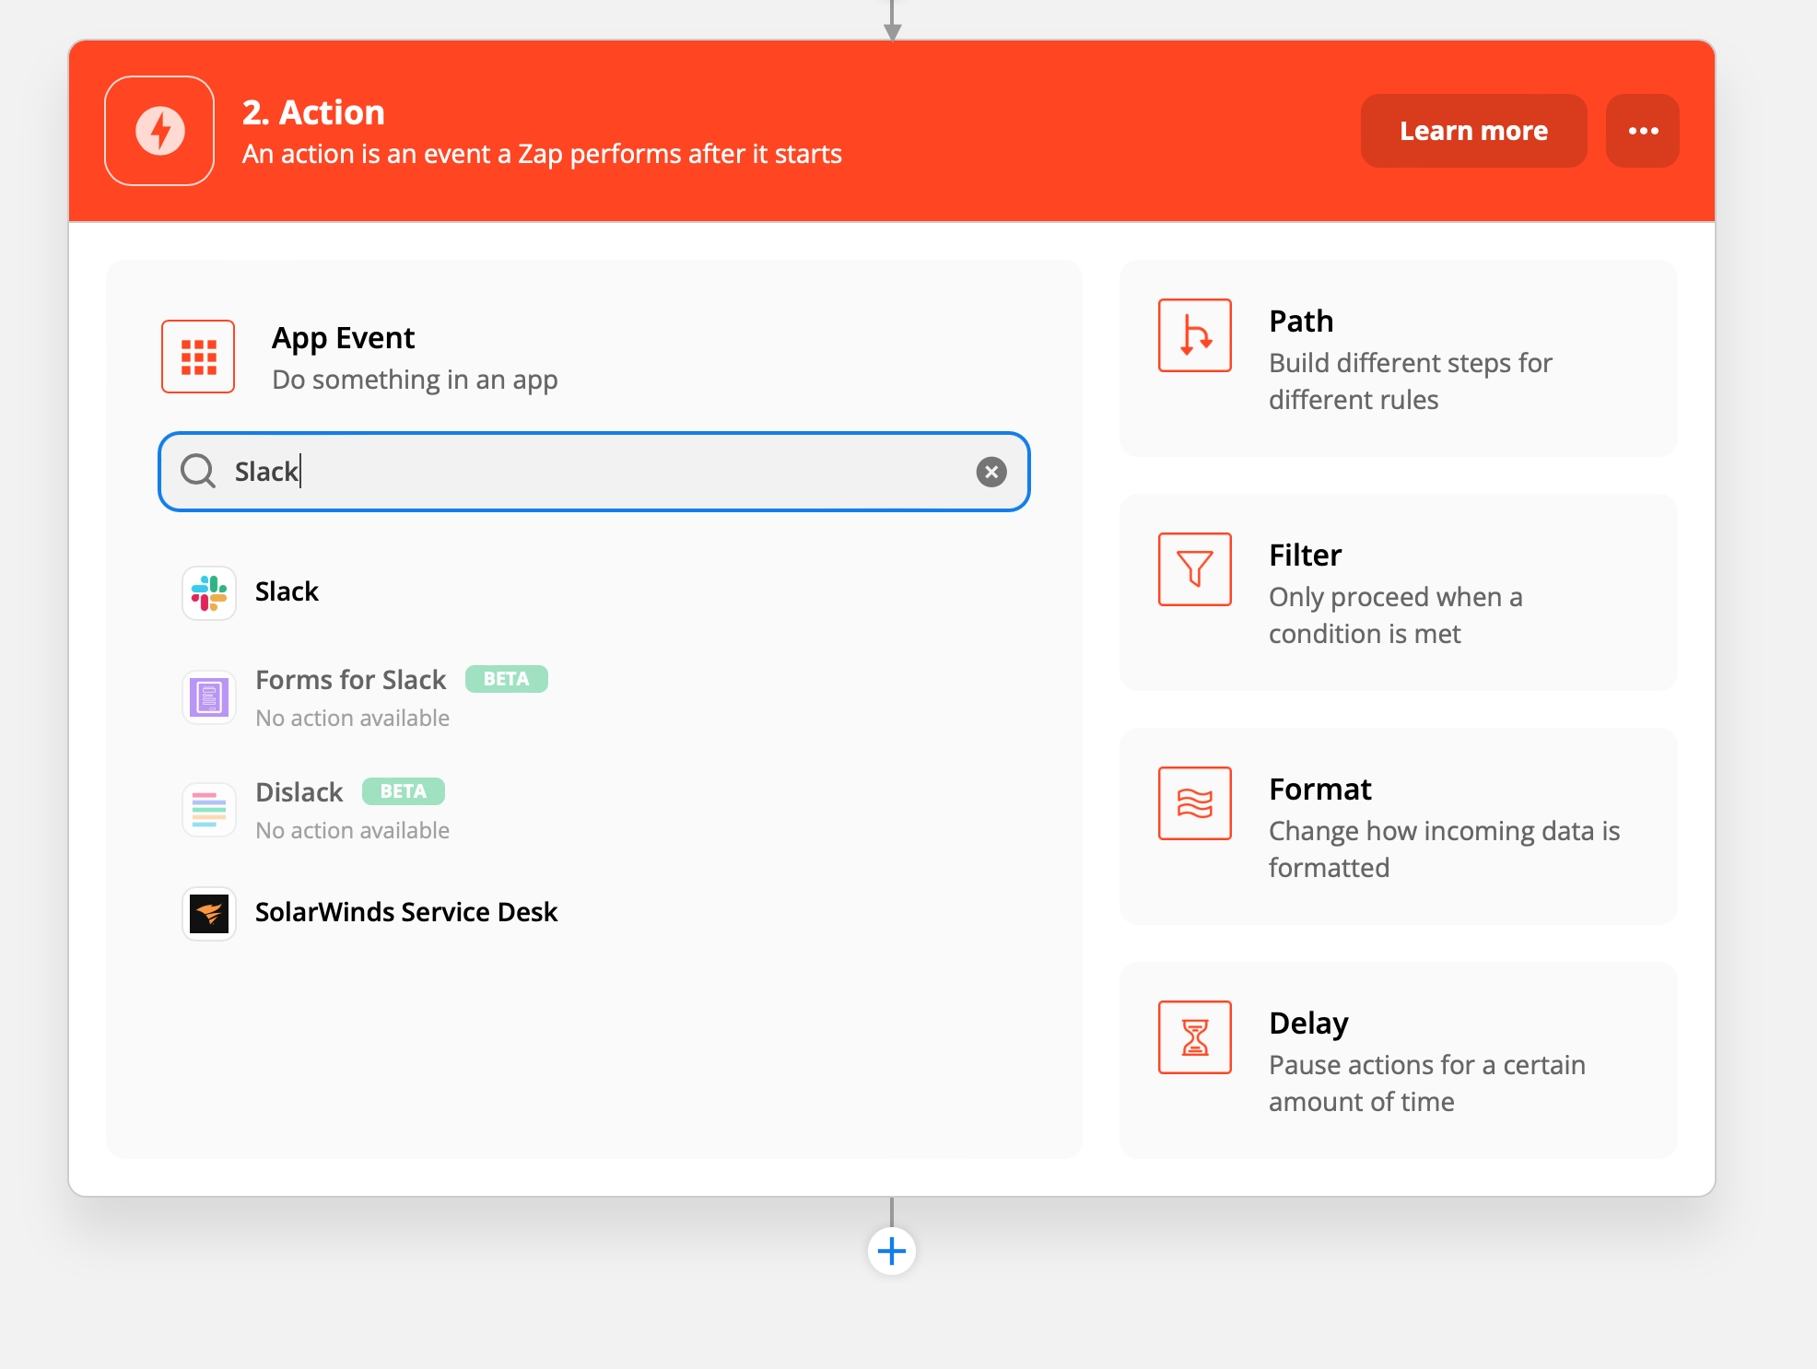This screenshot has height=1369, width=1817.
Task: Click the Path branching icon
Action: tap(1194, 335)
